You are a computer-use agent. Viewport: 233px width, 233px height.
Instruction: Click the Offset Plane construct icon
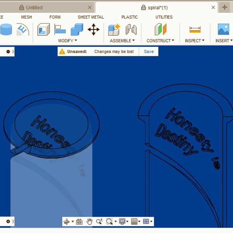point(160,29)
